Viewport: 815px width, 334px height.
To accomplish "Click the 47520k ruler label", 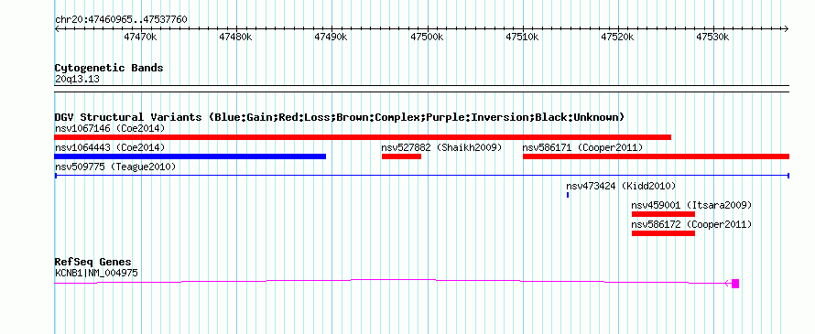I will tap(617, 38).
